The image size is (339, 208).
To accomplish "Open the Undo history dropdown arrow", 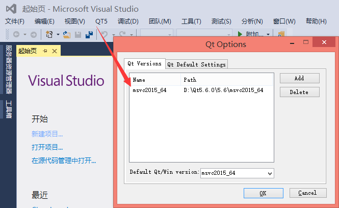I will 114,35.
